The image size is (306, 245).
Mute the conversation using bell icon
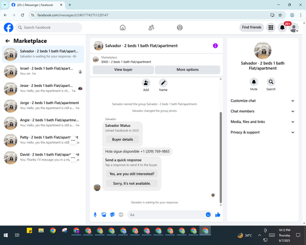254,82
